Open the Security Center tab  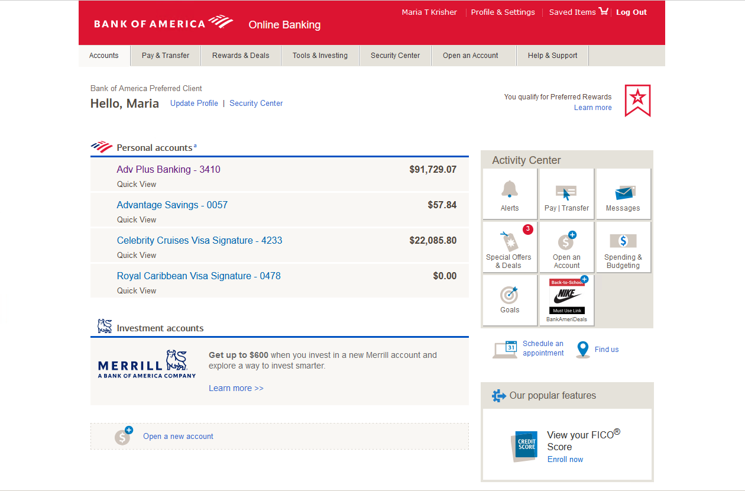point(395,56)
